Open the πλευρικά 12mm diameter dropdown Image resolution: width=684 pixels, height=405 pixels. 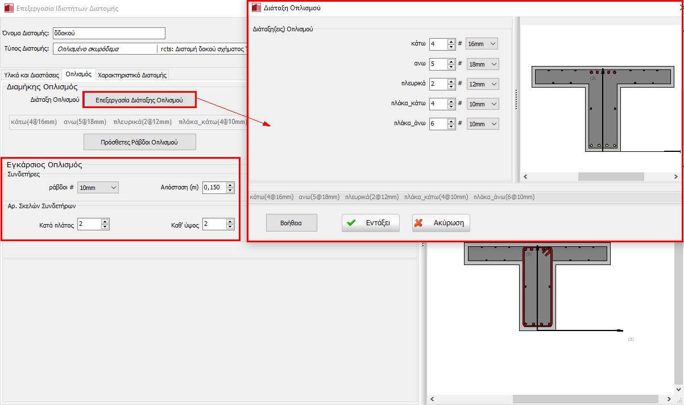(482, 84)
